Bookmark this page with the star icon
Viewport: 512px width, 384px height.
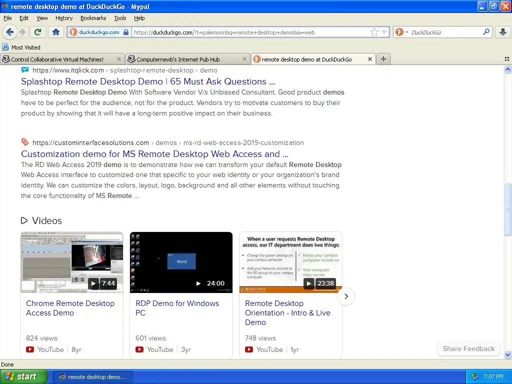(x=374, y=32)
